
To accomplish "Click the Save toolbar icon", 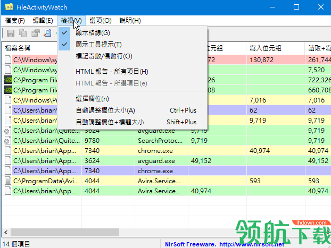I will 11,33.
